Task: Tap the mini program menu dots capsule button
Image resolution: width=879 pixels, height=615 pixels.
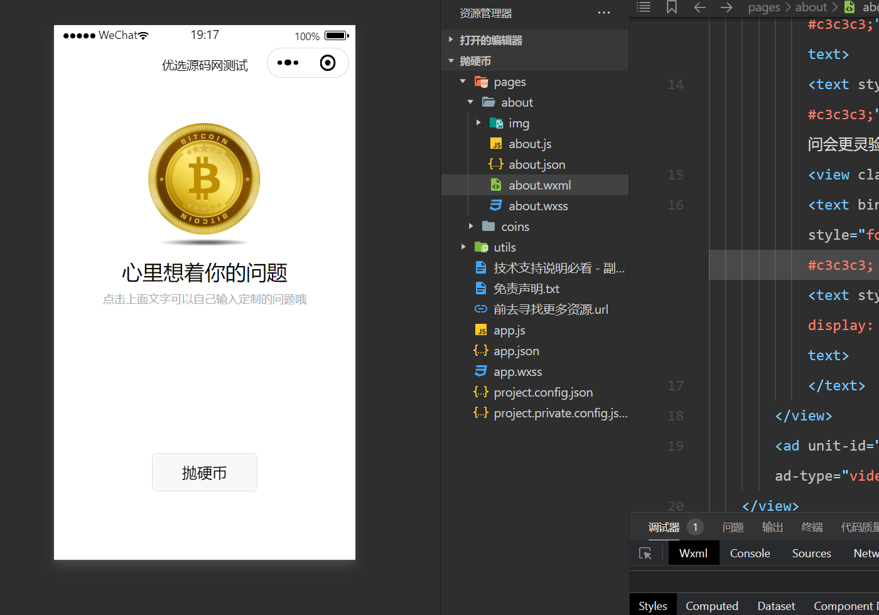Action: click(x=288, y=63)
